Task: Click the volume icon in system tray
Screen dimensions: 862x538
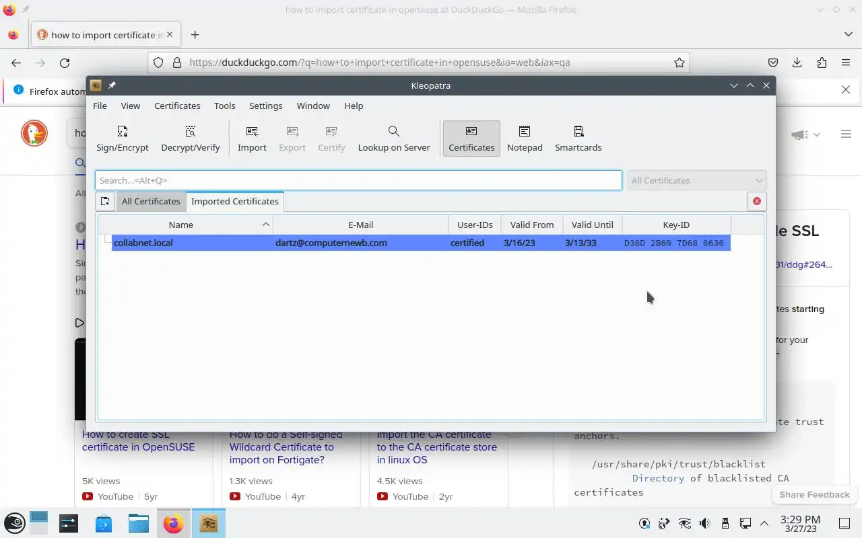Action: pos(704,523)
